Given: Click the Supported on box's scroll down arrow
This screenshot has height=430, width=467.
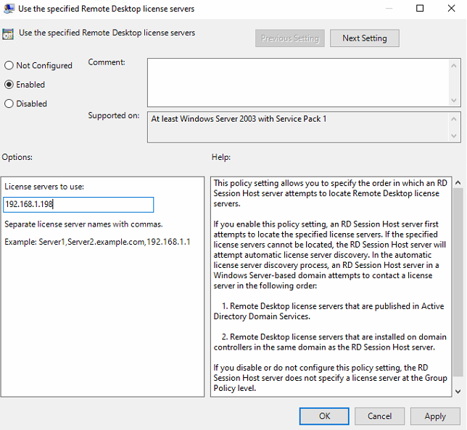Looking at the screenshot, I should [x=454, y=136].
